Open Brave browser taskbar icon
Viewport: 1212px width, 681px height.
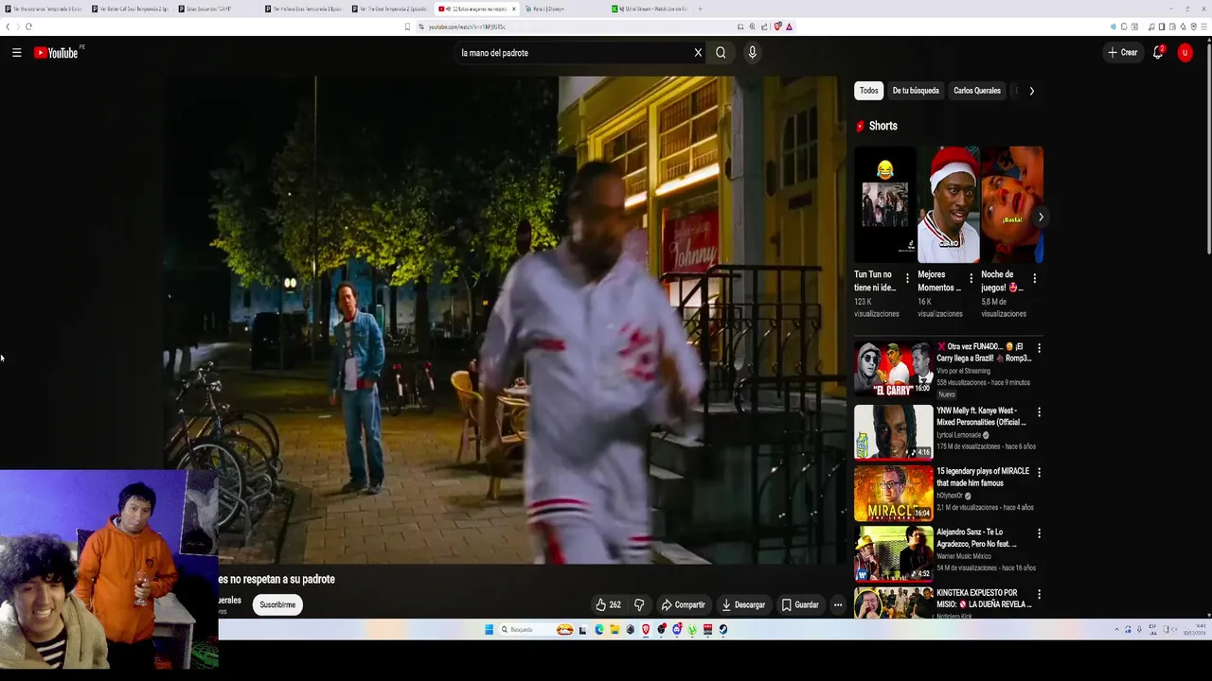646,629
